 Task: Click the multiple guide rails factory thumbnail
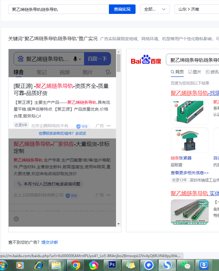point(190,212)
